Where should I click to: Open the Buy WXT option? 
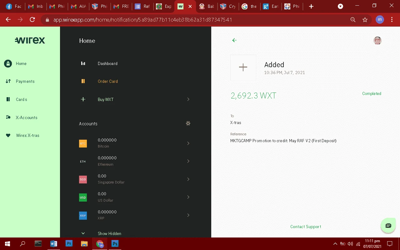coord(135,99)
